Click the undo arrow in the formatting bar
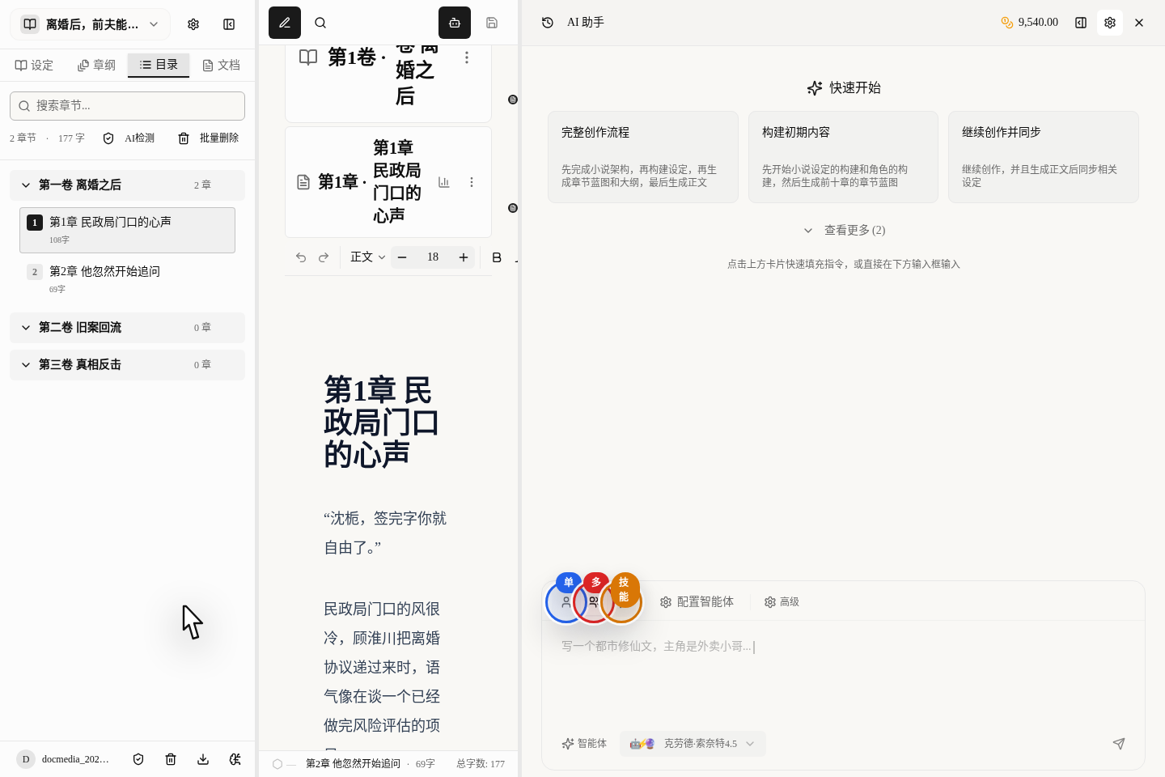The width and height of the screenshot is (1165, 777). pos(301,257)
